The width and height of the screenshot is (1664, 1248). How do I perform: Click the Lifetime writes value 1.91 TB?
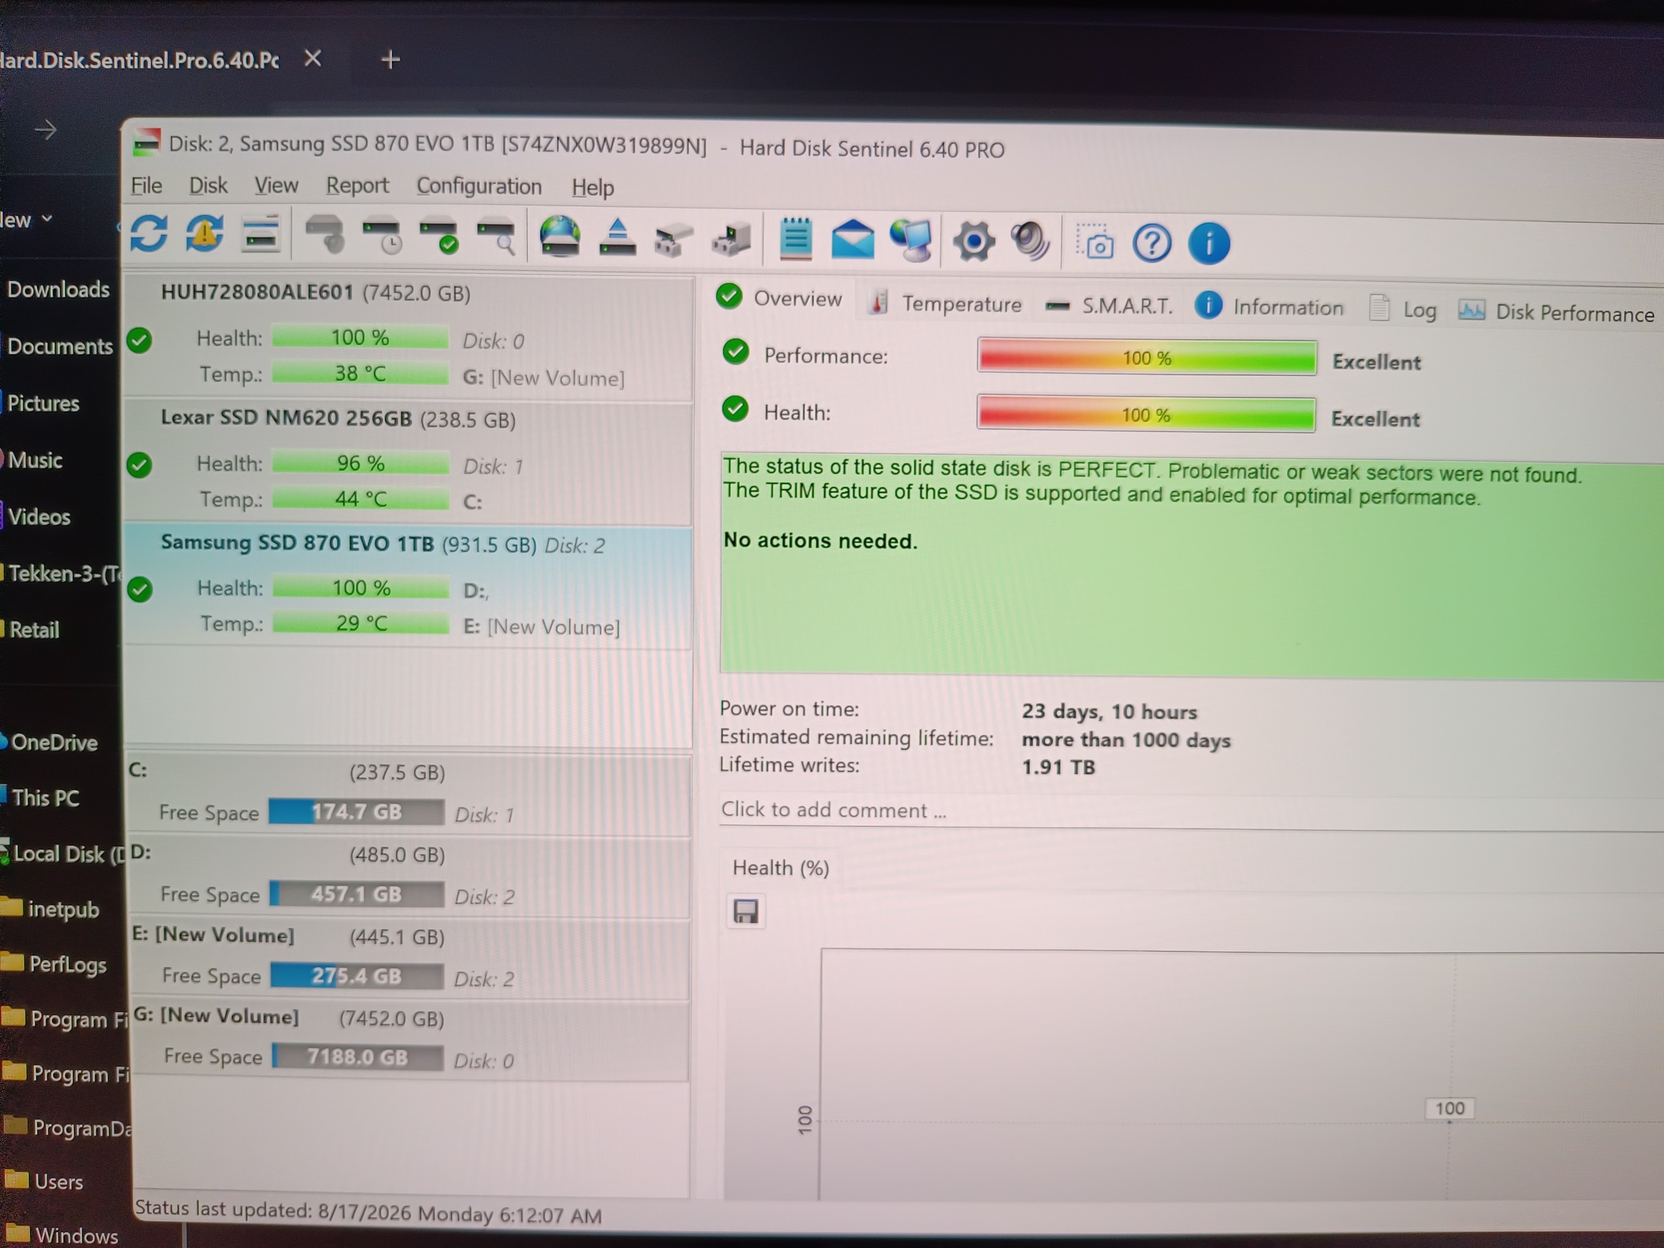pos(1058,767)
